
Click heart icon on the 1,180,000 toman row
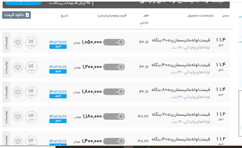point(18,117)
